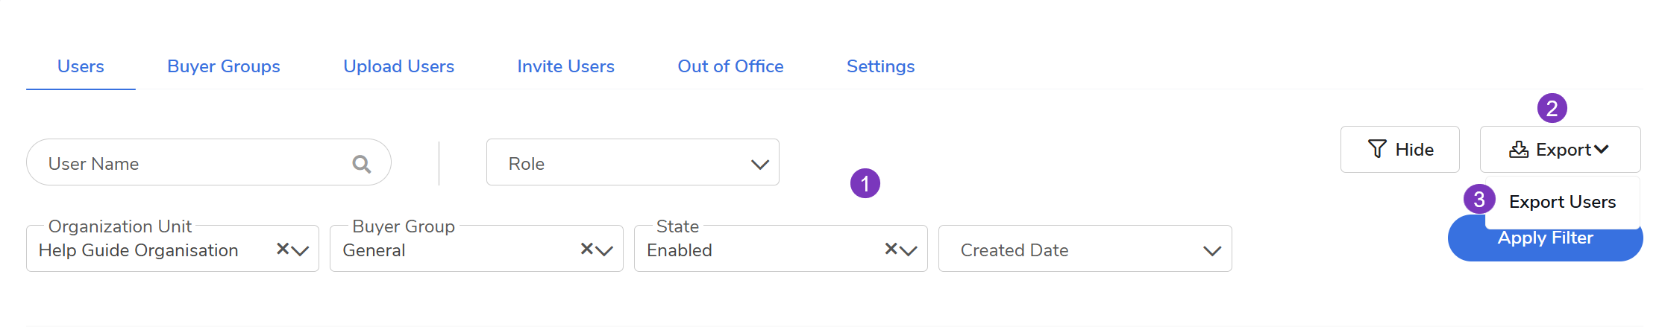Screen dimensions: 1662x327
Task: Select Export Users from the menu
Action: pos(1562,202)
